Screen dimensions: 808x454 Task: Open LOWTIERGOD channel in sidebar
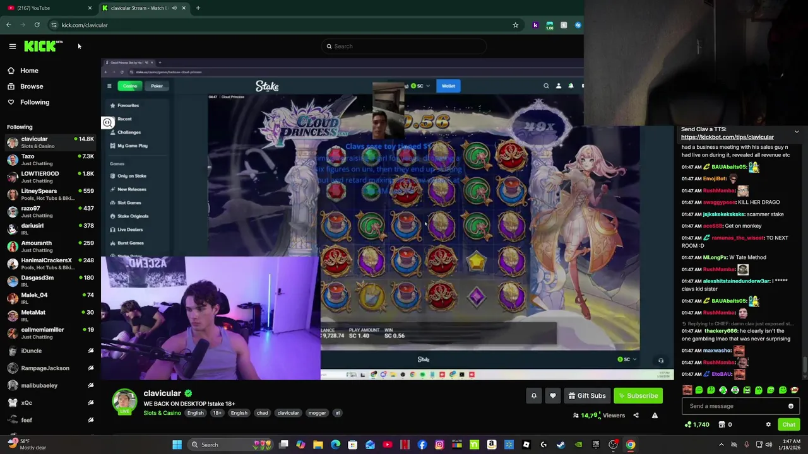[x=50, y=177]
